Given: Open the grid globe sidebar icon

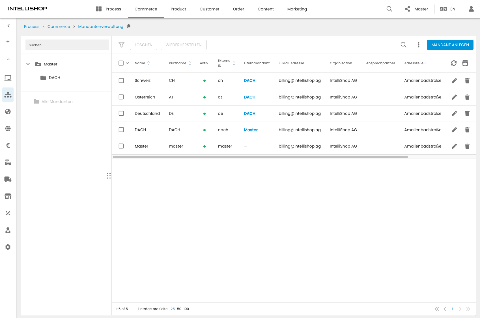Looking at the screenshot, I should (x=8, y=129).
